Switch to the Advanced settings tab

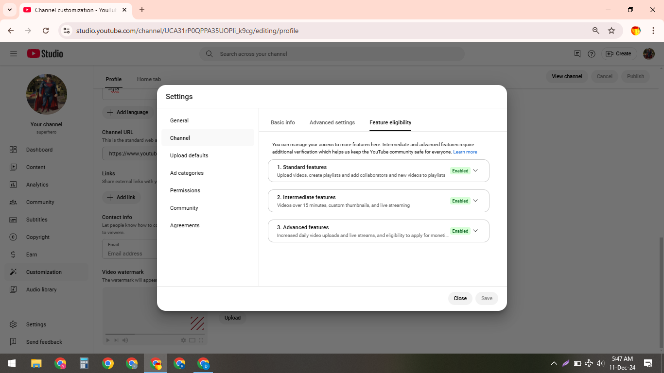[x=332, y=122]
